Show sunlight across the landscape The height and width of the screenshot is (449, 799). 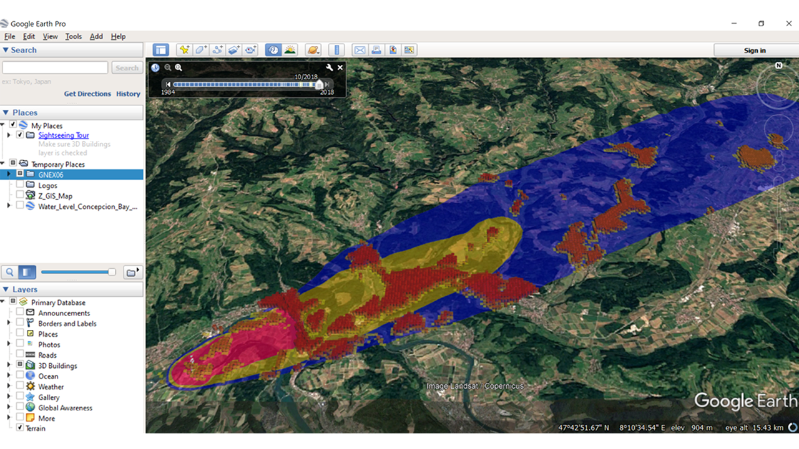click(290, 50)
